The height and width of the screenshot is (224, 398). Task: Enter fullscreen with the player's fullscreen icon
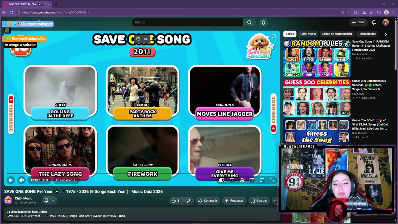[272, 180]
